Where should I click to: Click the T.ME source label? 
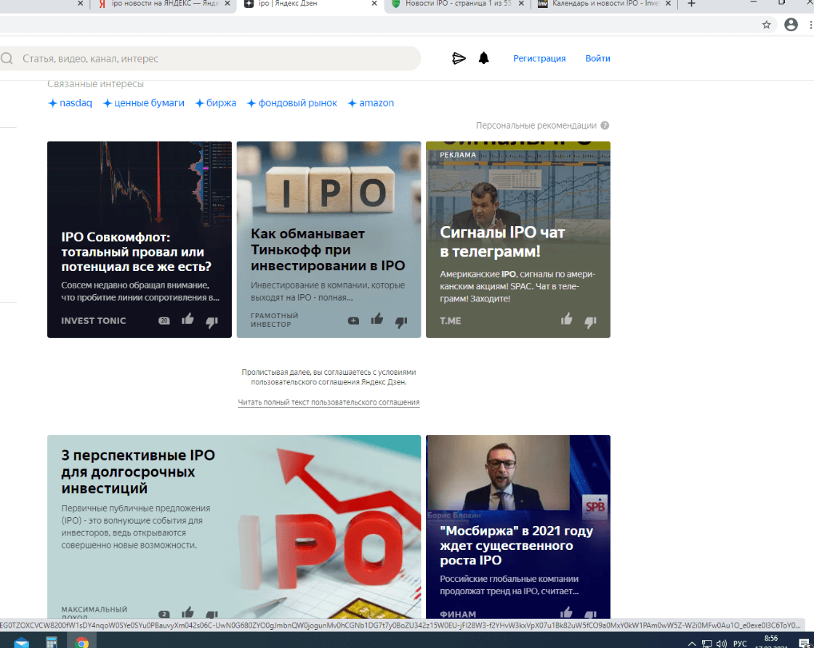[x=450, y=320]
